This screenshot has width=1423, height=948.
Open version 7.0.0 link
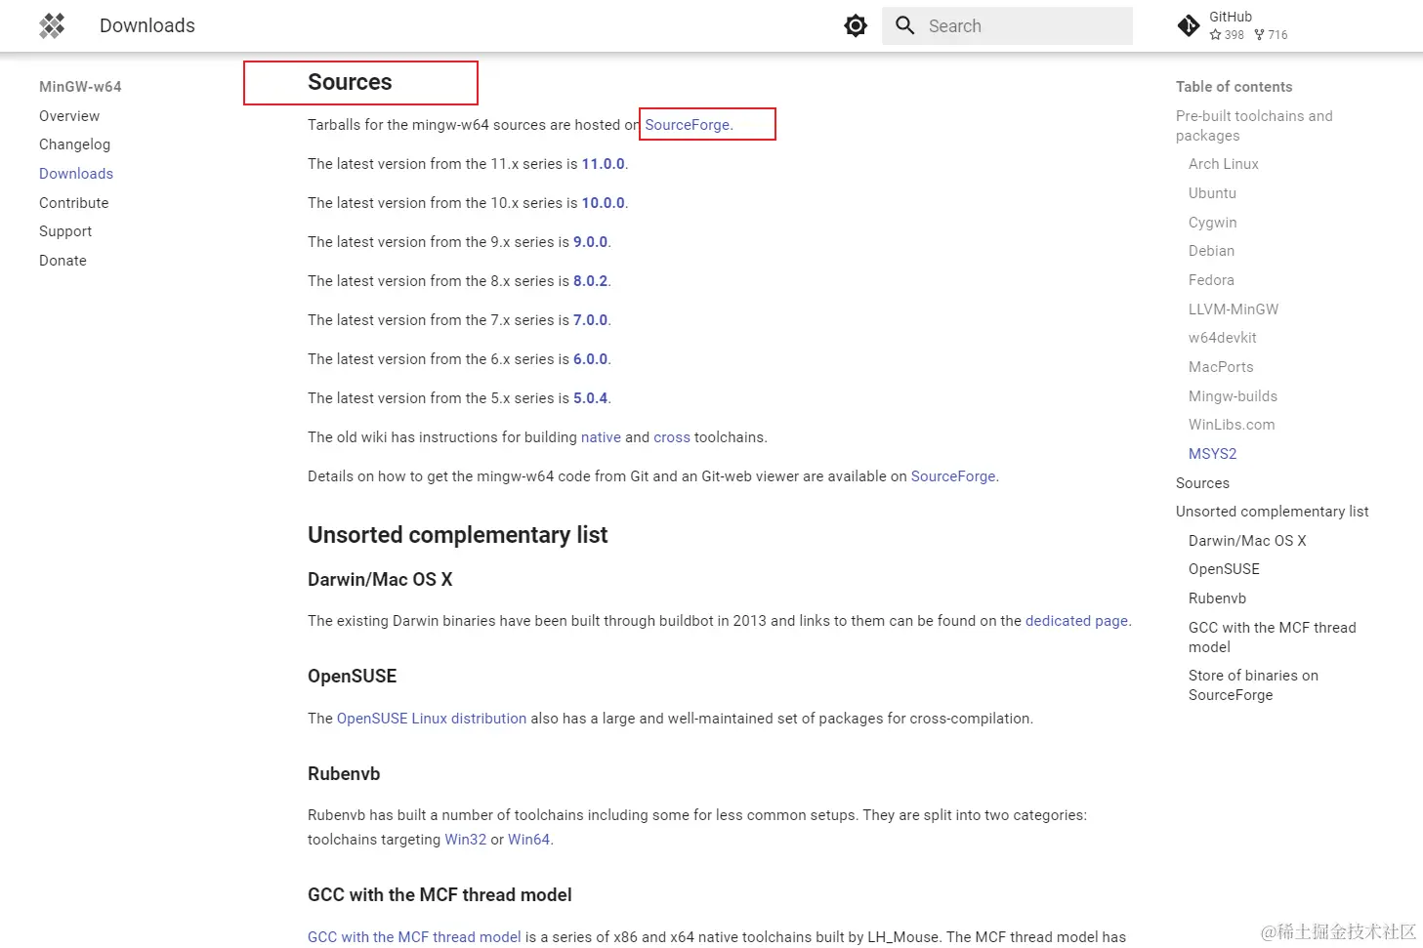590,320
